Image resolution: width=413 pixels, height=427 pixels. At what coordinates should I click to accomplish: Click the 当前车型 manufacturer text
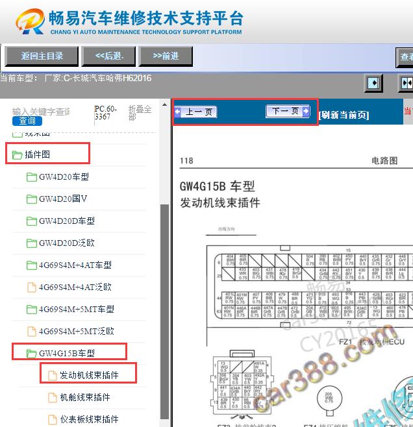pos(76,79)
